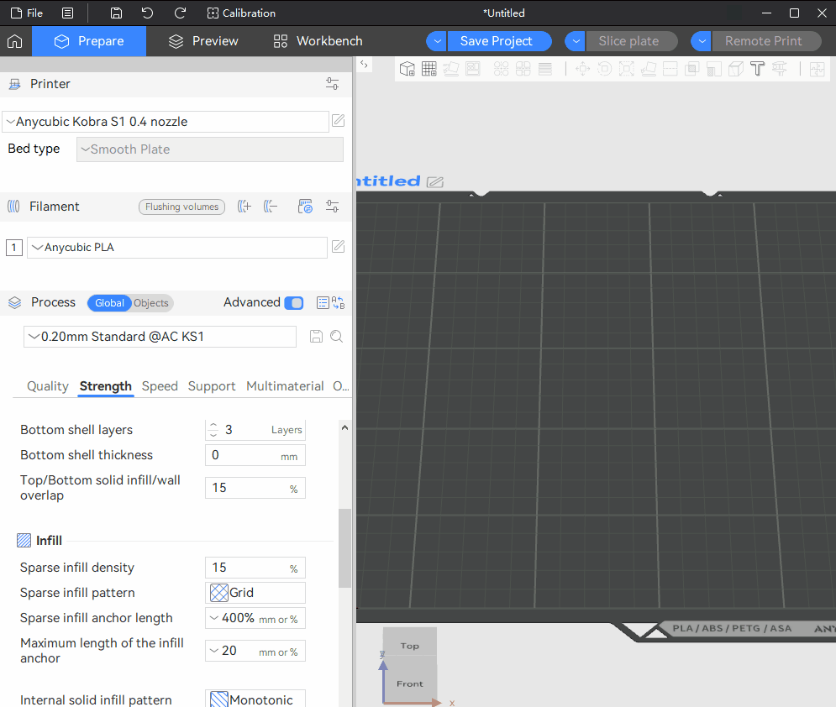836x707 pixels.
Task: Open filament settings sliders icon
Action: (x=332, y=207)
